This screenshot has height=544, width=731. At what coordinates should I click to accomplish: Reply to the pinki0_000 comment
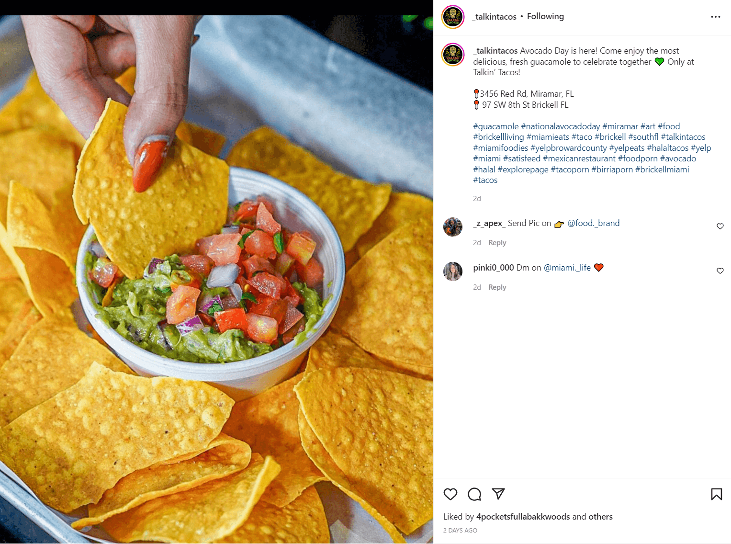click(497, 287)
